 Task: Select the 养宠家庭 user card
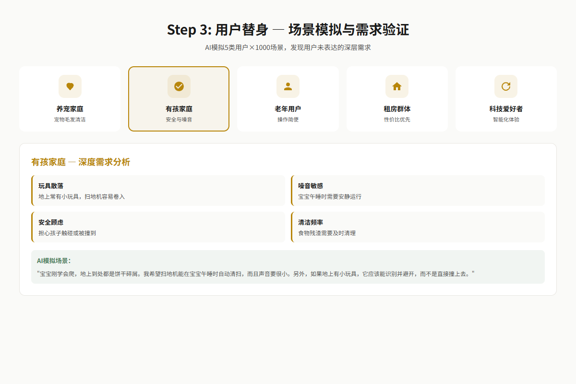(x=70, y=99)
